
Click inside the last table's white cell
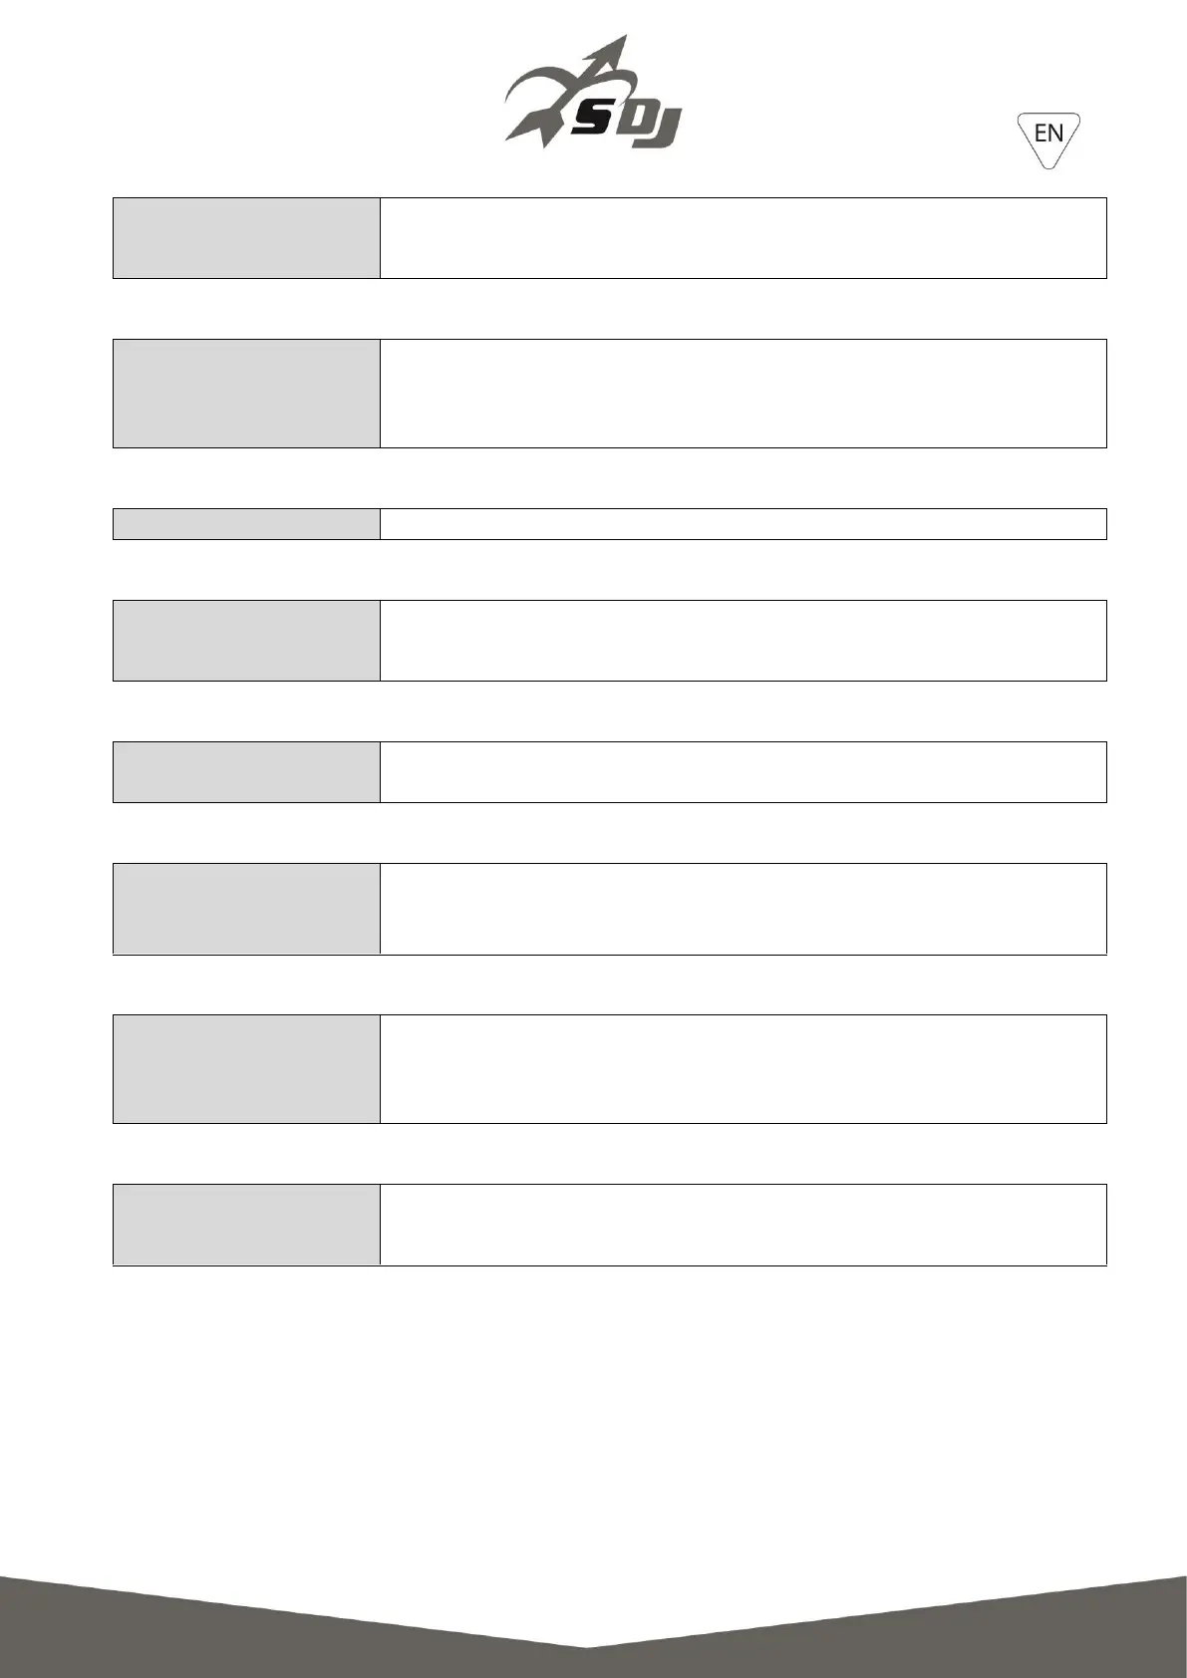(742, 1225)
